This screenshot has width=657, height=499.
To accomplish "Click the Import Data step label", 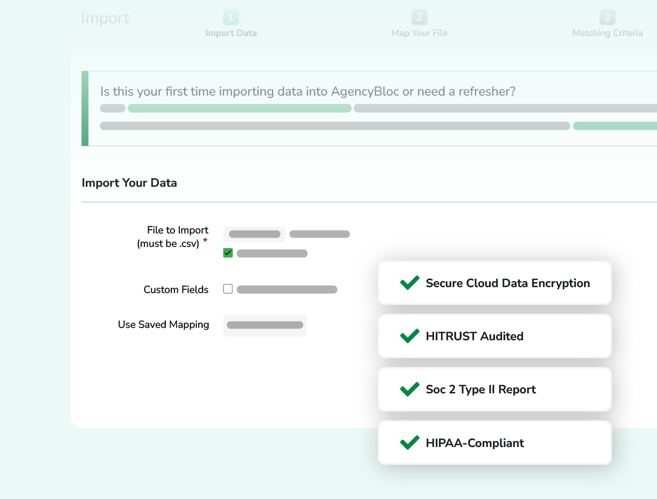I will coord(231,33).
